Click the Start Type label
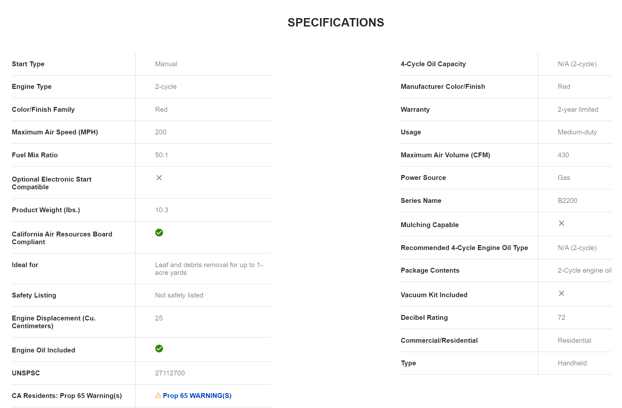Viewport: 622px width, 408px height. [x=28, y=64]
